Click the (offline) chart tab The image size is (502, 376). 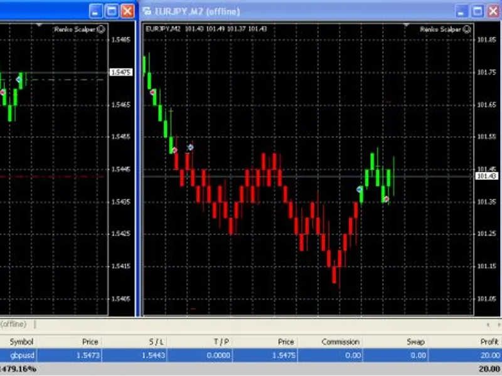coord(13,324)
